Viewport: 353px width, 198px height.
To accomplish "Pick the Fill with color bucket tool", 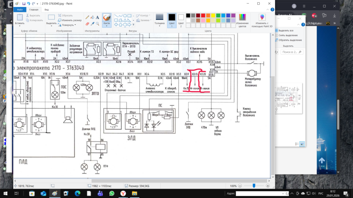I will click(92, 17).
